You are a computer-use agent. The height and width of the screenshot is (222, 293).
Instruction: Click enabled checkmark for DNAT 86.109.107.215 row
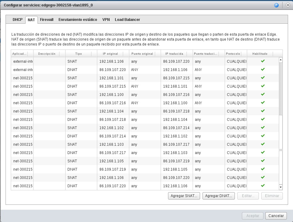[263, 86]
